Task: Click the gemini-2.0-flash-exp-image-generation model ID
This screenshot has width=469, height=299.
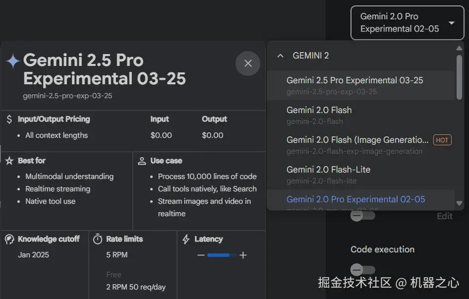Action: point(354,151)
